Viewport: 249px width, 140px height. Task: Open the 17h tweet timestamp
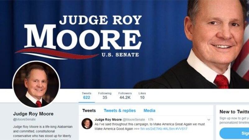[x=151, y=119]
